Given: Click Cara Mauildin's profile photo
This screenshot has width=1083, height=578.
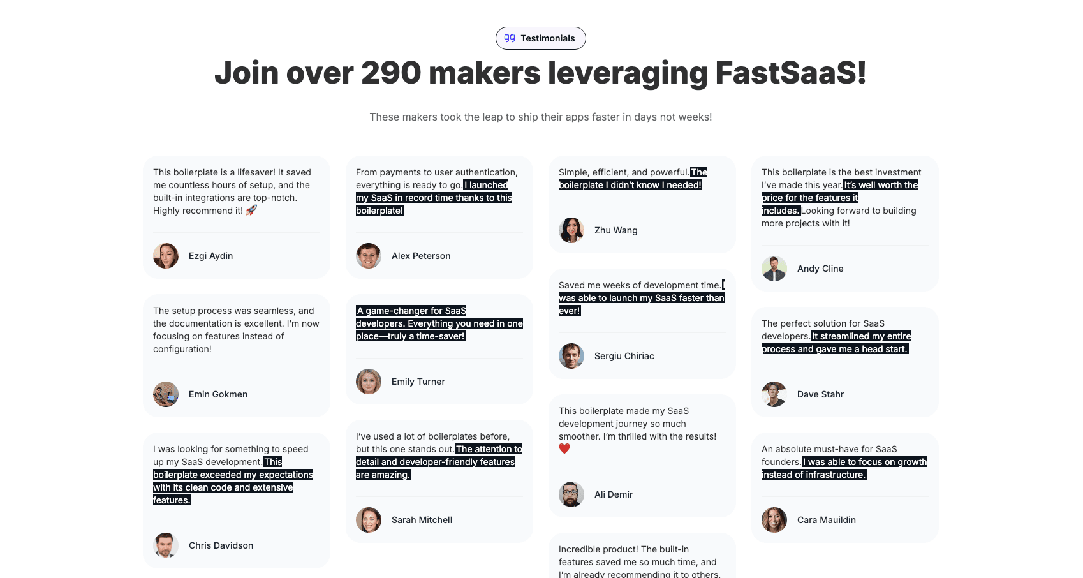Looking at the screenshot, I should 774,520.
